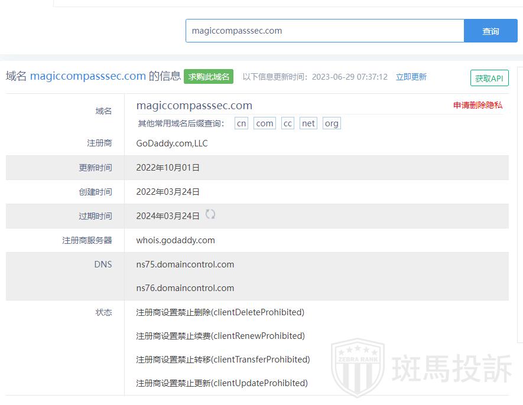Select the org domain suffix
The image size is (523, 405).
click(332, 123)
